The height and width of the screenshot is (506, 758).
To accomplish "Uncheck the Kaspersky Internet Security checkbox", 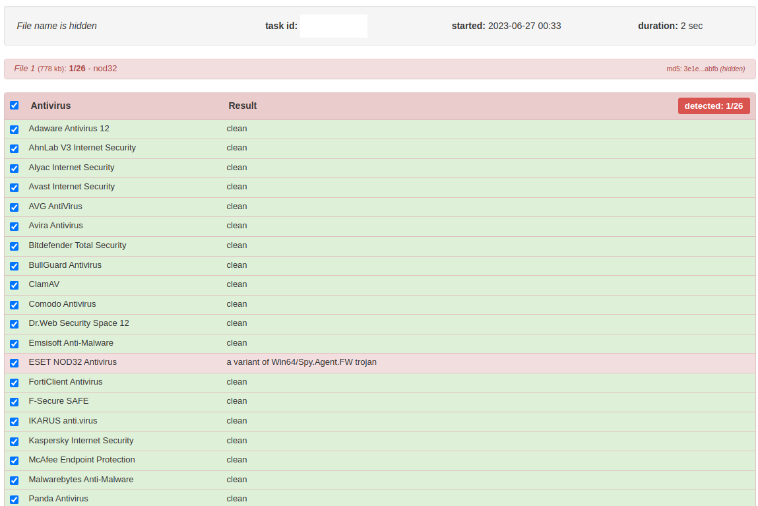I will point(15,441).
